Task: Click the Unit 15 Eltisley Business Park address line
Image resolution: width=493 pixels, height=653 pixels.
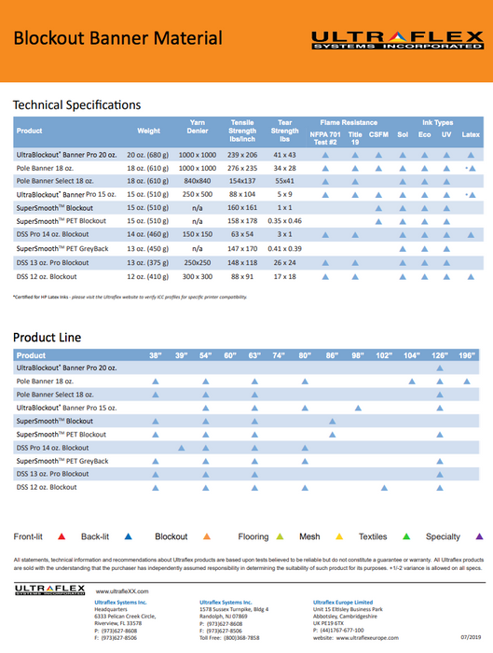Action: pos(348,609)
